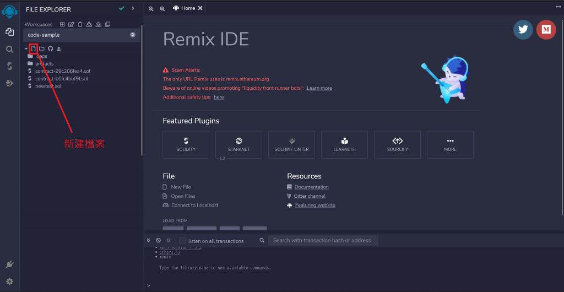Click the MORE plugins button

tap(451, 144)
